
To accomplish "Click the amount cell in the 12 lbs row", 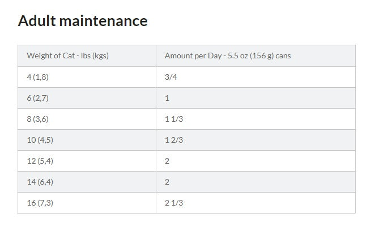I will coord(255,161).
